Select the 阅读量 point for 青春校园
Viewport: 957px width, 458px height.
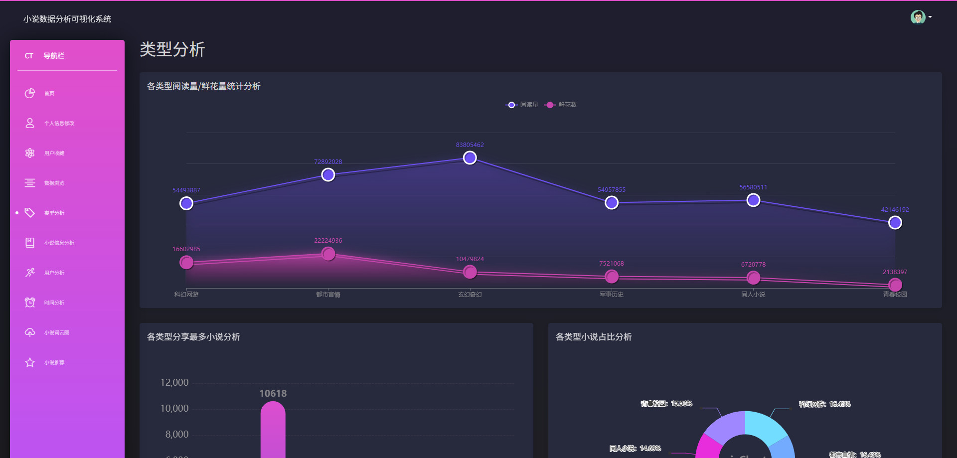(x=895, y=223)
